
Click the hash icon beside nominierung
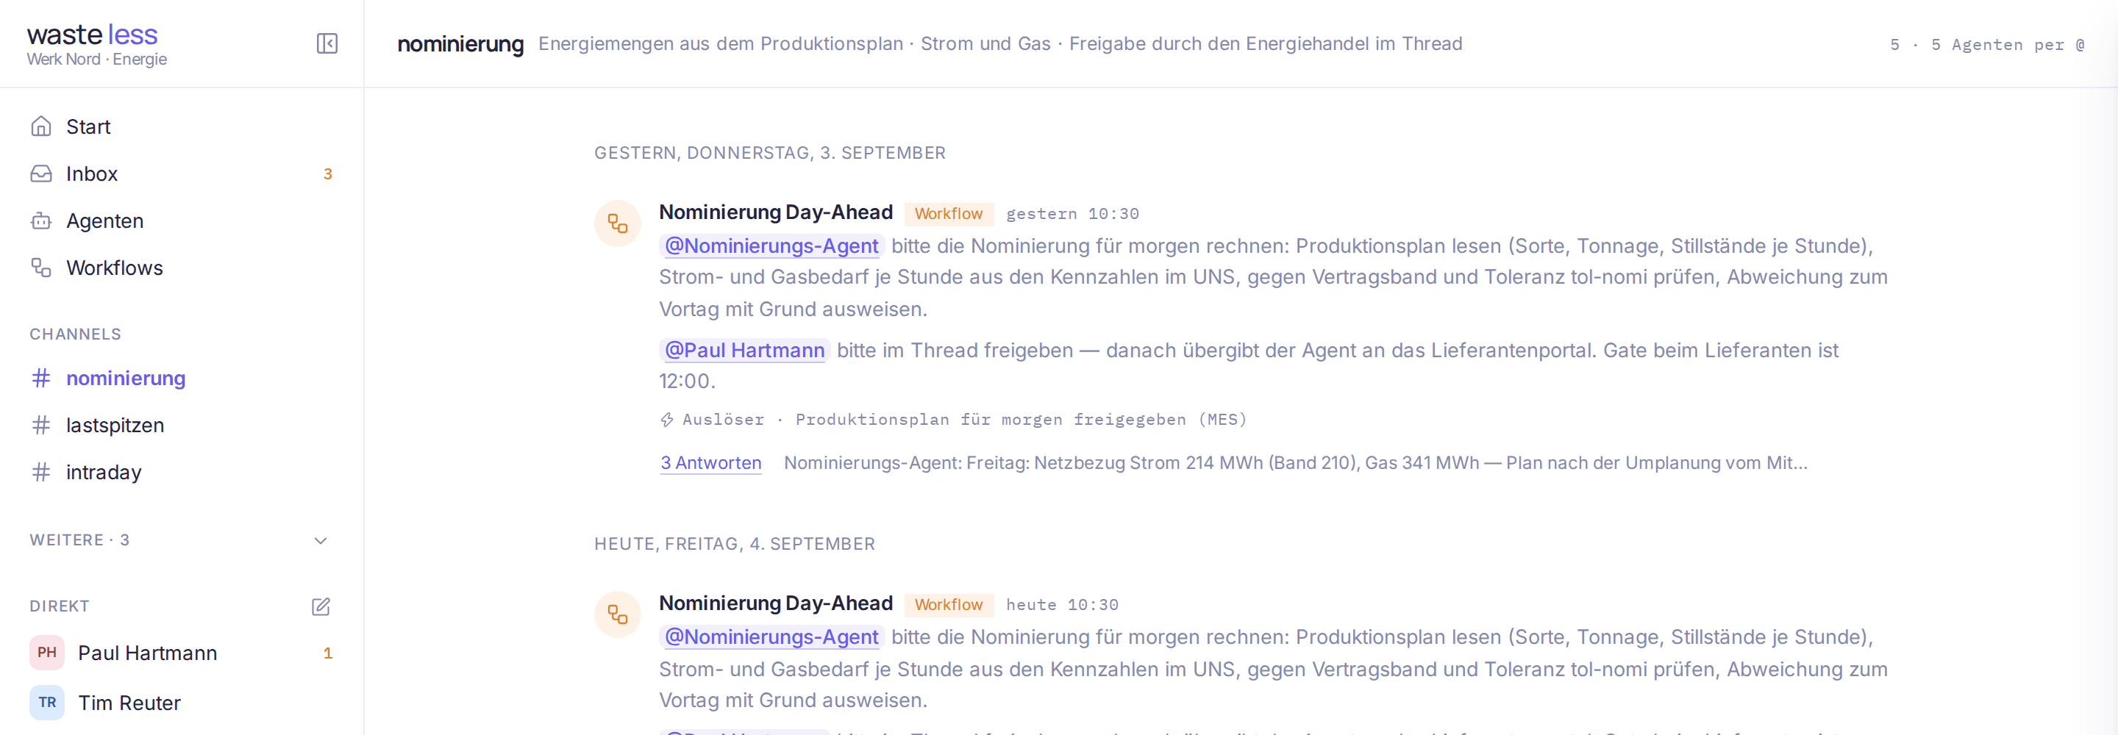[41, 379]
